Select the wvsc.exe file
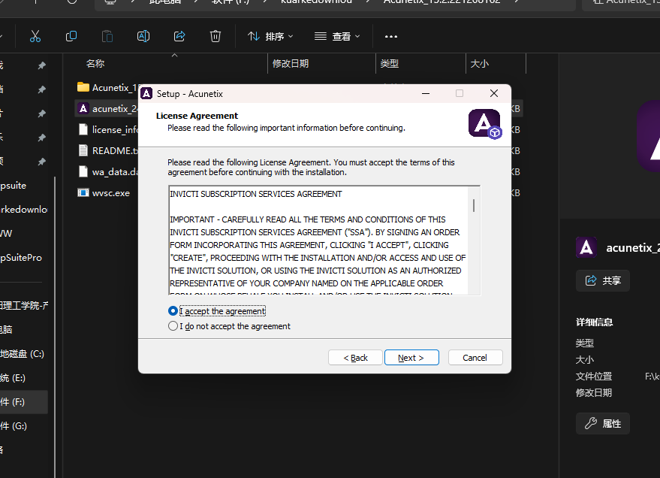The image size is (660, 478). (104, 193)
